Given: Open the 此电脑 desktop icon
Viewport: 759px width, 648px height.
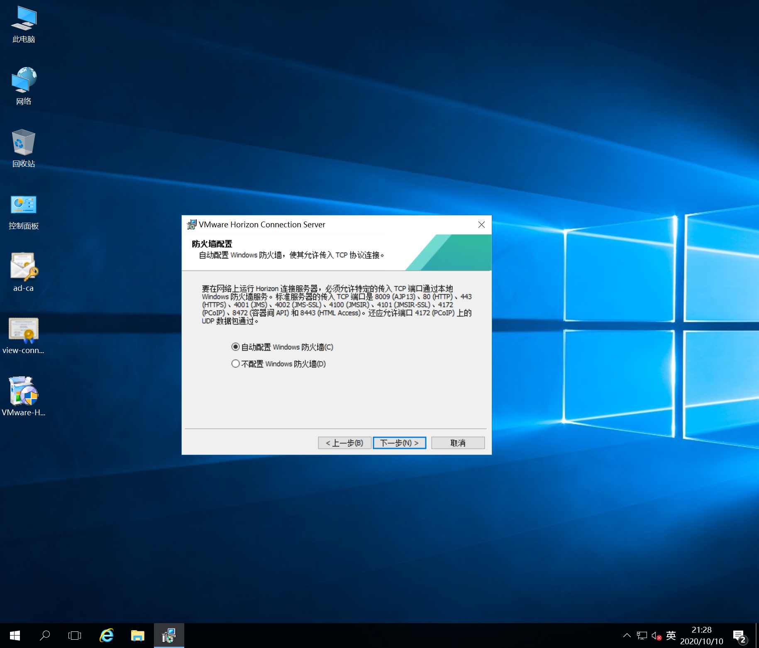Looking at the screenshot, I should [x=24, y=25].
